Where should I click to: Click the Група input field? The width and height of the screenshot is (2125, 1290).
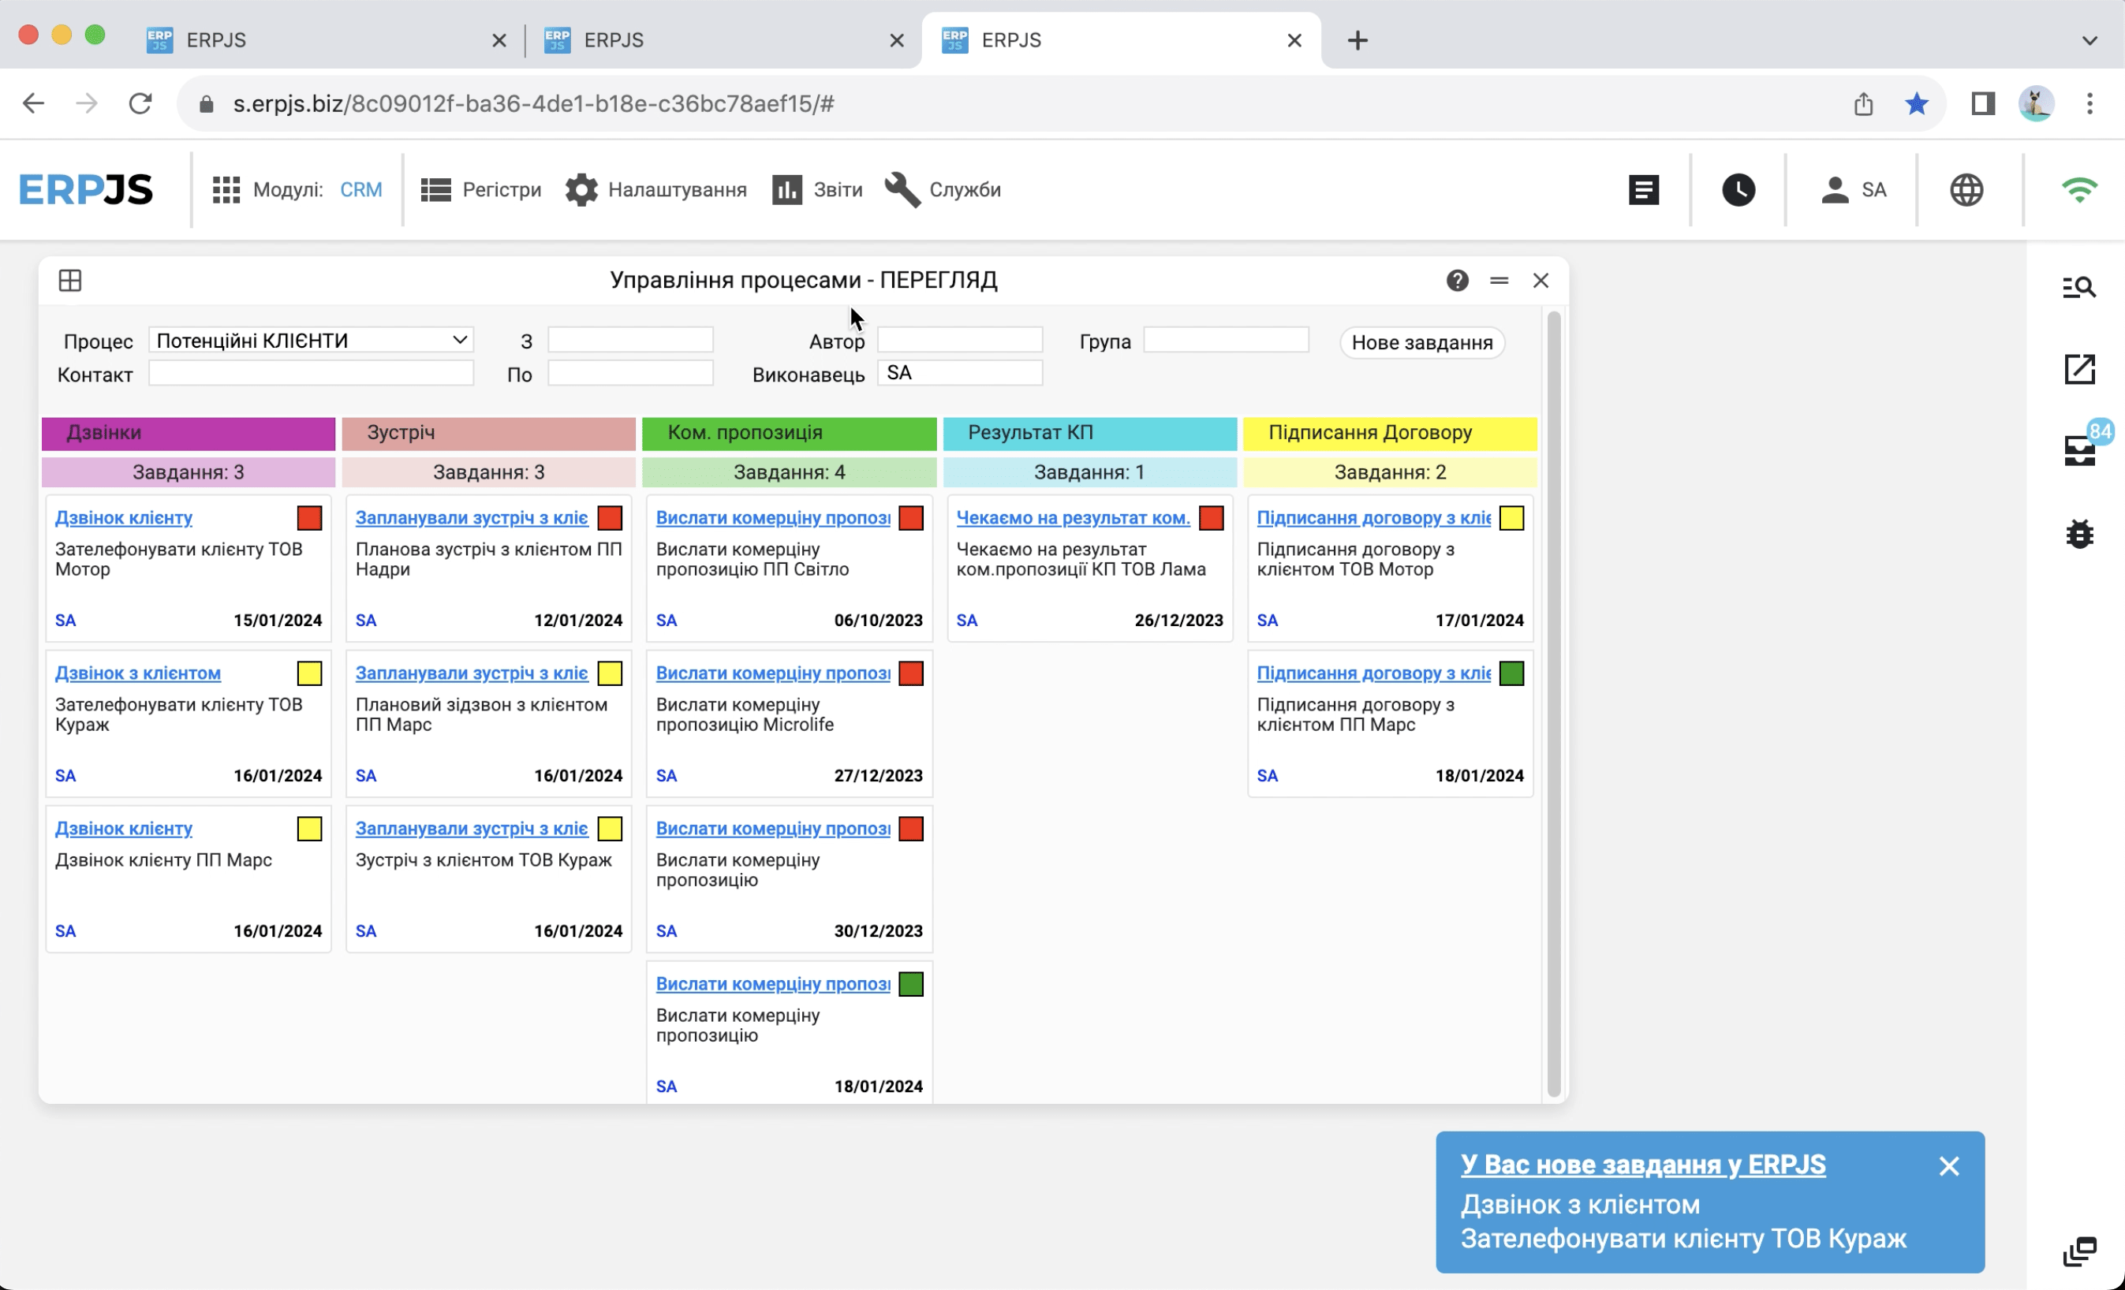(1227, 340)
